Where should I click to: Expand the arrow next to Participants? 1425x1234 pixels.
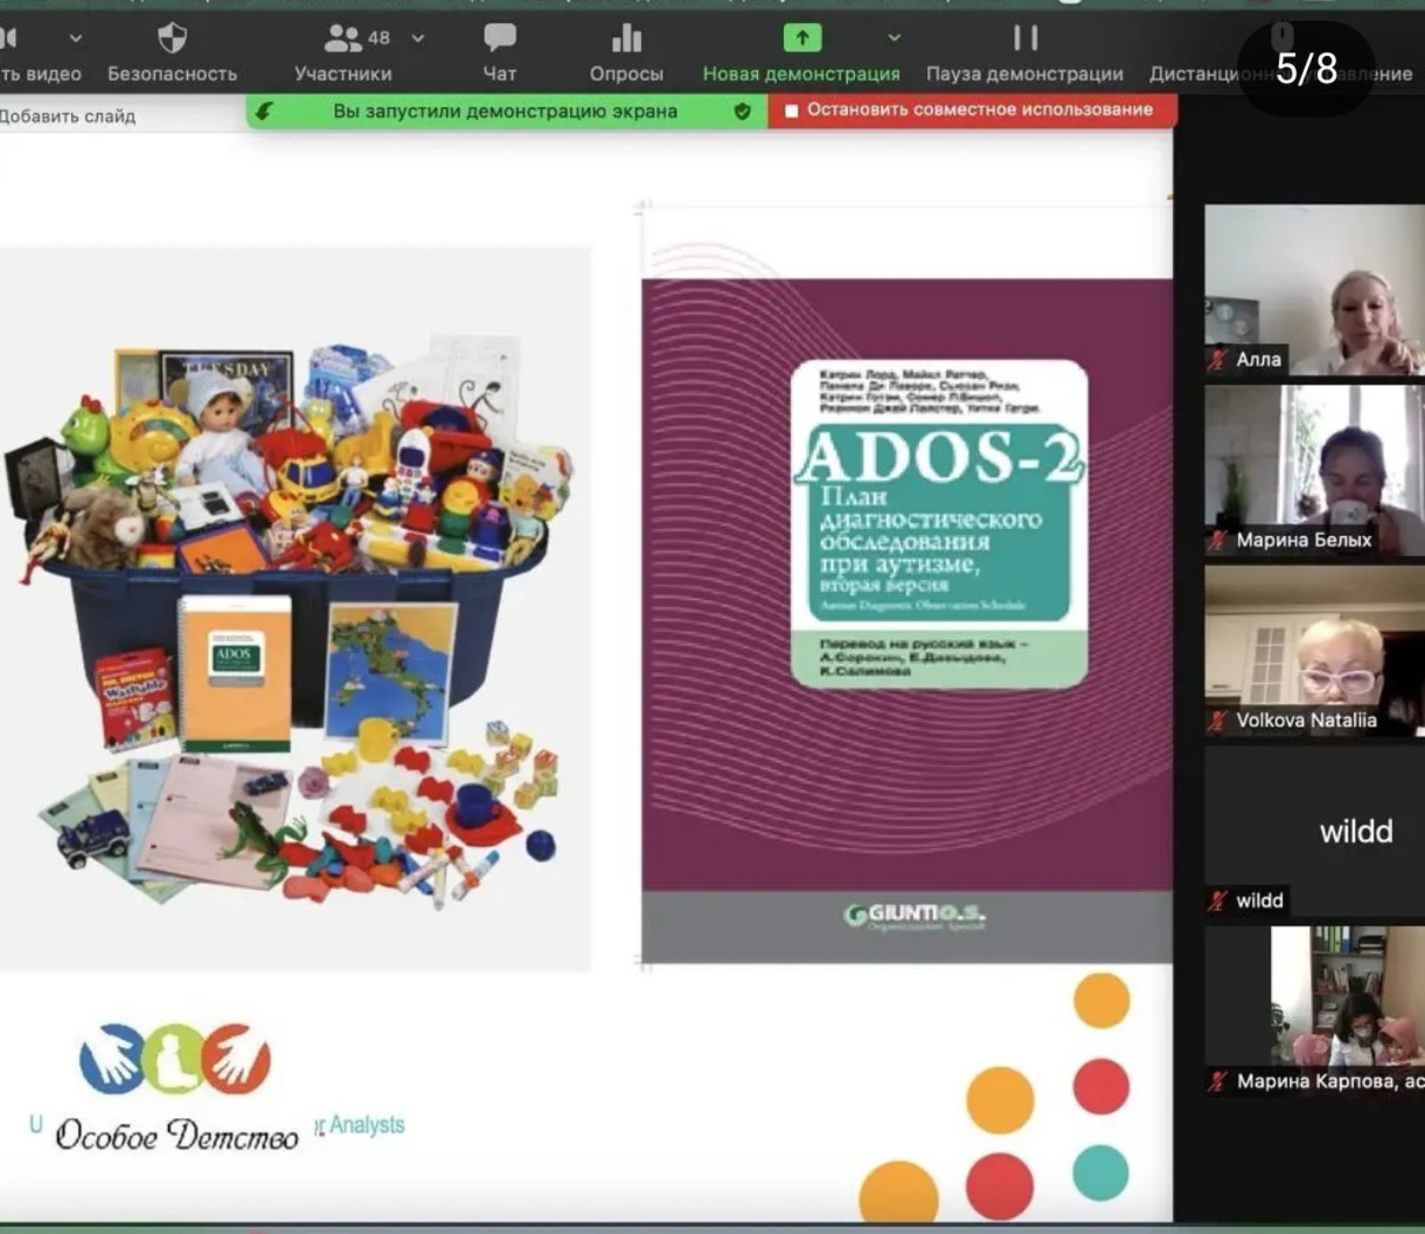tap(418, 38)
